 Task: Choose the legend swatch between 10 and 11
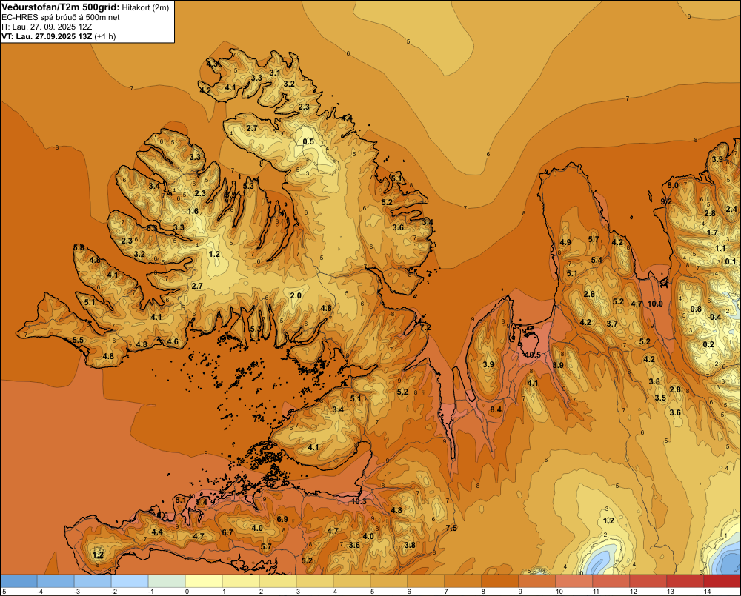(x=574, y=581)
